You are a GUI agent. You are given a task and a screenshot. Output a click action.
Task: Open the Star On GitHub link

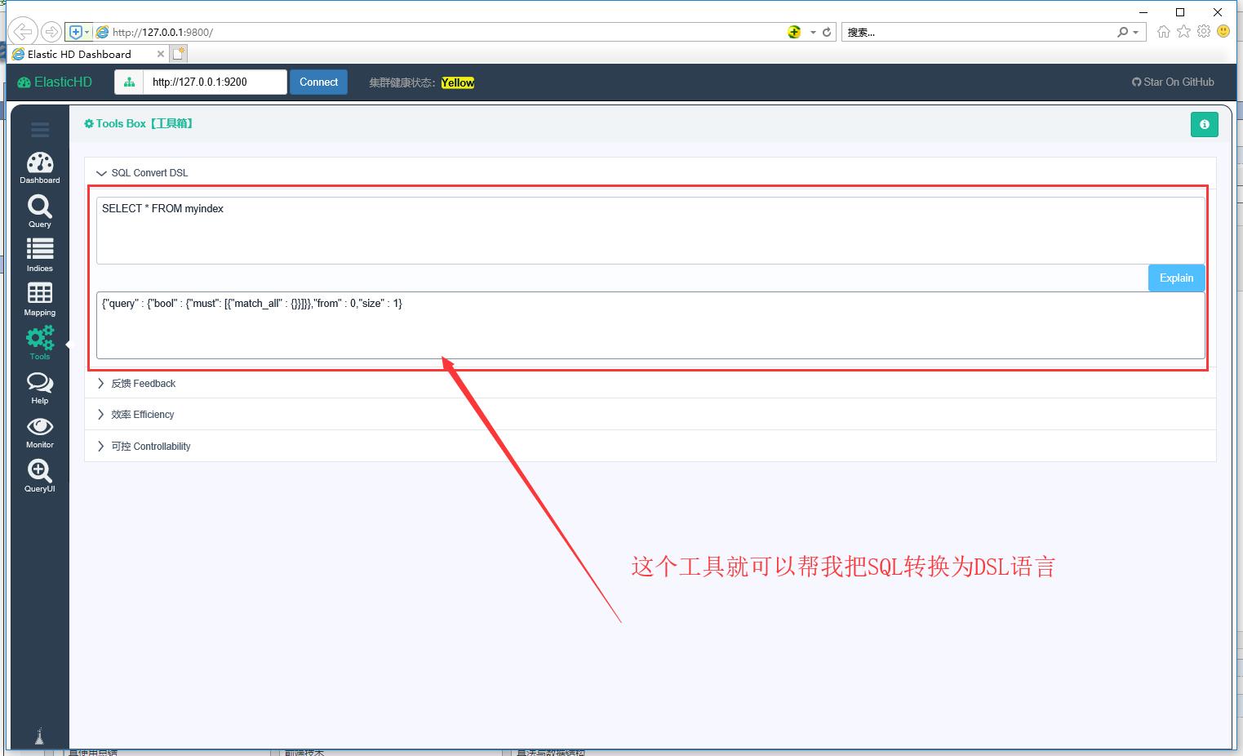[x=1173, y=82]
